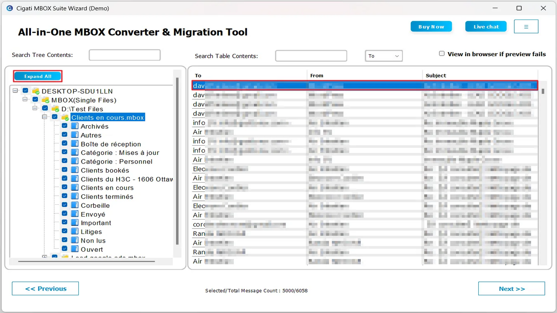Toggle View in browser if preview fails

[442, 54]
